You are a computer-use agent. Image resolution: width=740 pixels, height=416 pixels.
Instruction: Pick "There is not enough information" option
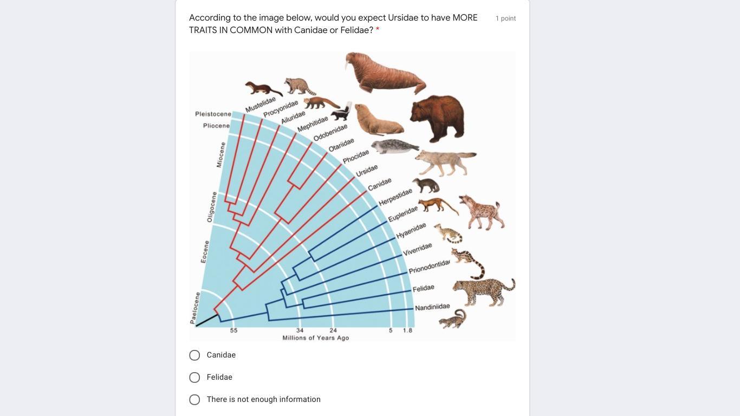194,400
